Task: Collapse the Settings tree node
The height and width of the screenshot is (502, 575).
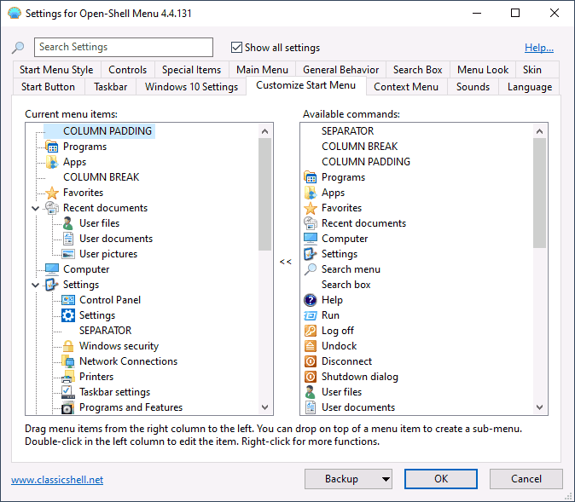Action: coord(35,285)
